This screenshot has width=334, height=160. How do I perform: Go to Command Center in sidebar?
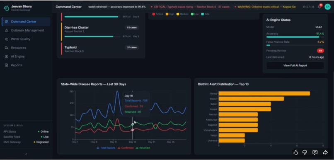pyautogui.click(x=26, y=22)
